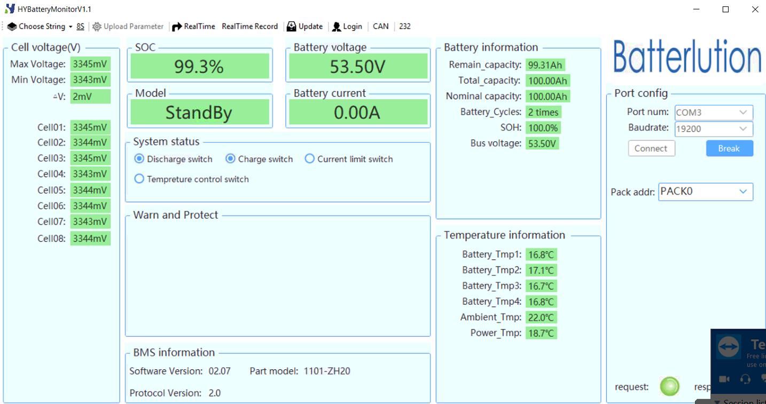Click the Cell08 voltage value
The height and width of the screenshot is (404, 766).
(x=90, y=238)
